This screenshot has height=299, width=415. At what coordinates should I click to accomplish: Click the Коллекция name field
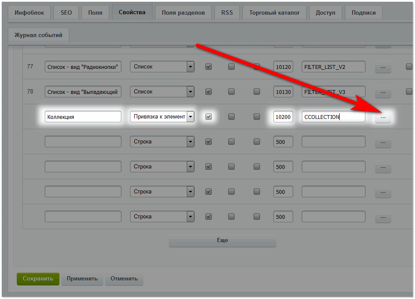(x=83, y=116)
